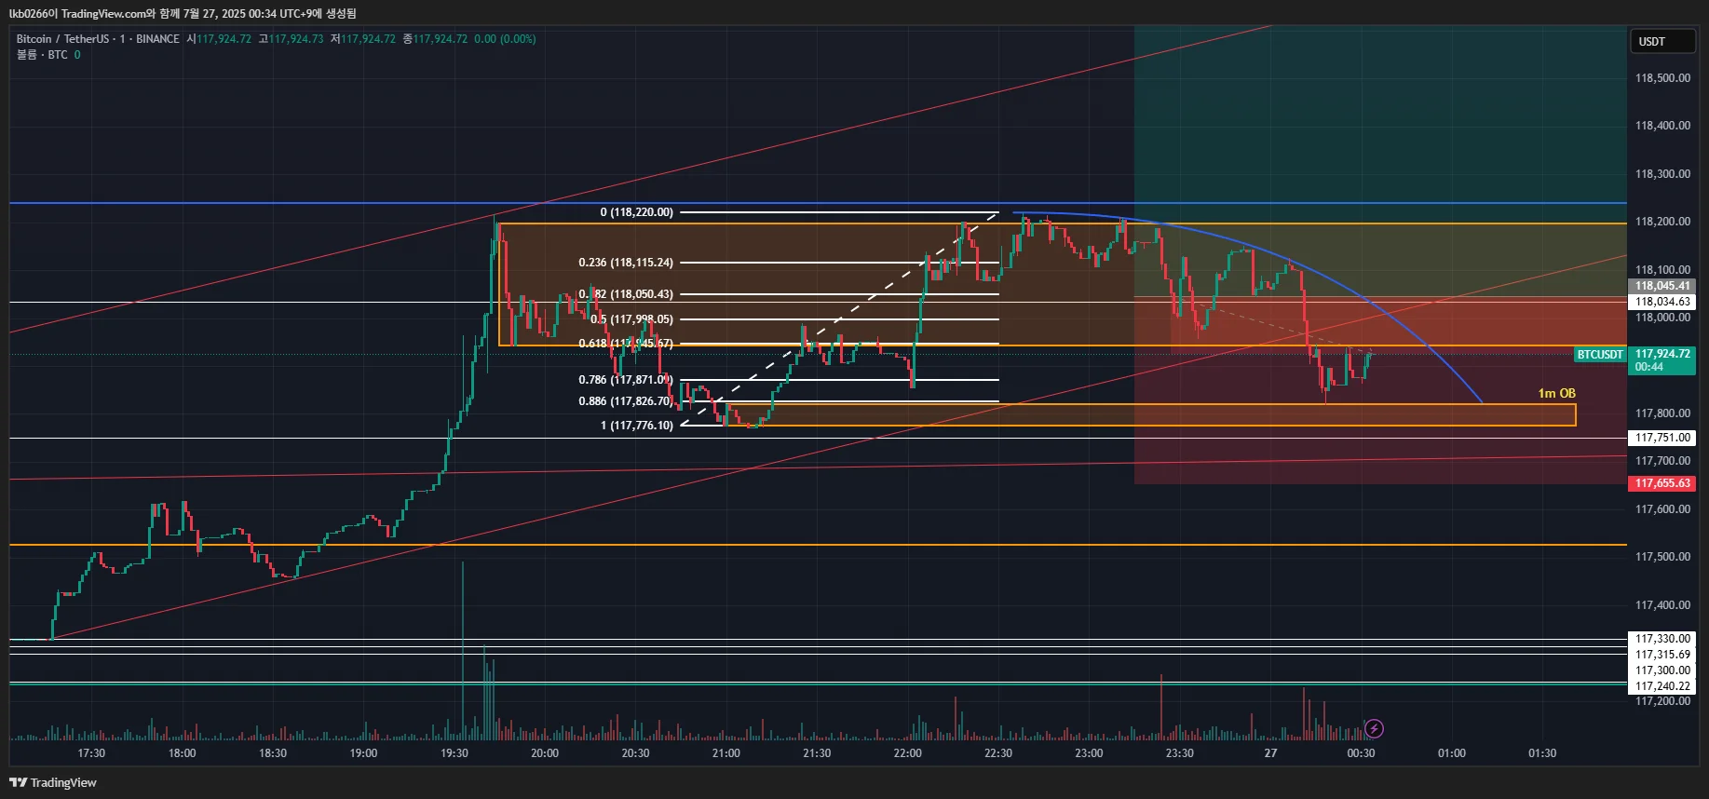Click the 1m OB text label
Screen dimensions: 1709x799
[1556, 394]
